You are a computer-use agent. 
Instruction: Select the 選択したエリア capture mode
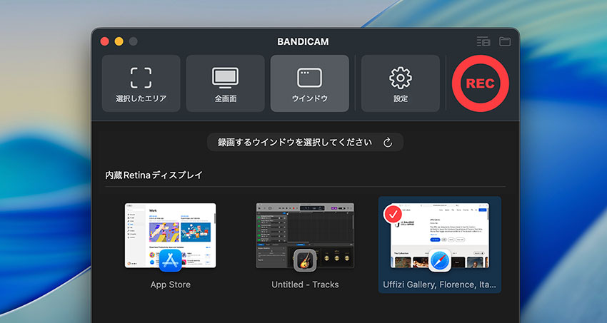coord(141,83)
